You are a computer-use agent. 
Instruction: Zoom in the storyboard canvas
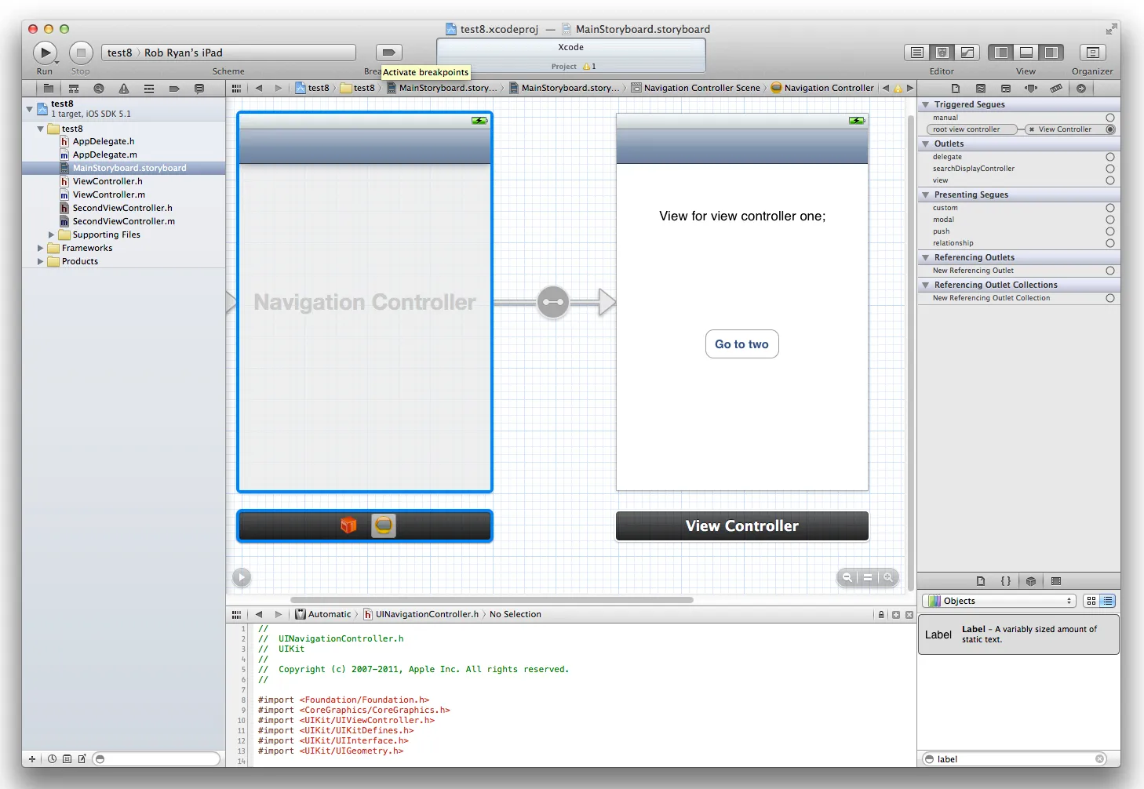(x=888, y=577)
